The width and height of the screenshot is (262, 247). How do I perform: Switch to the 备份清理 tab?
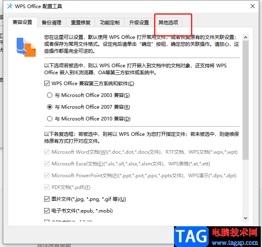(52, 23)
